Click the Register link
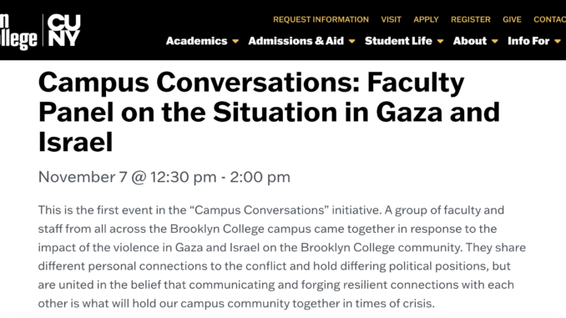Screen dimensions: 566x318 pos(471,19)
